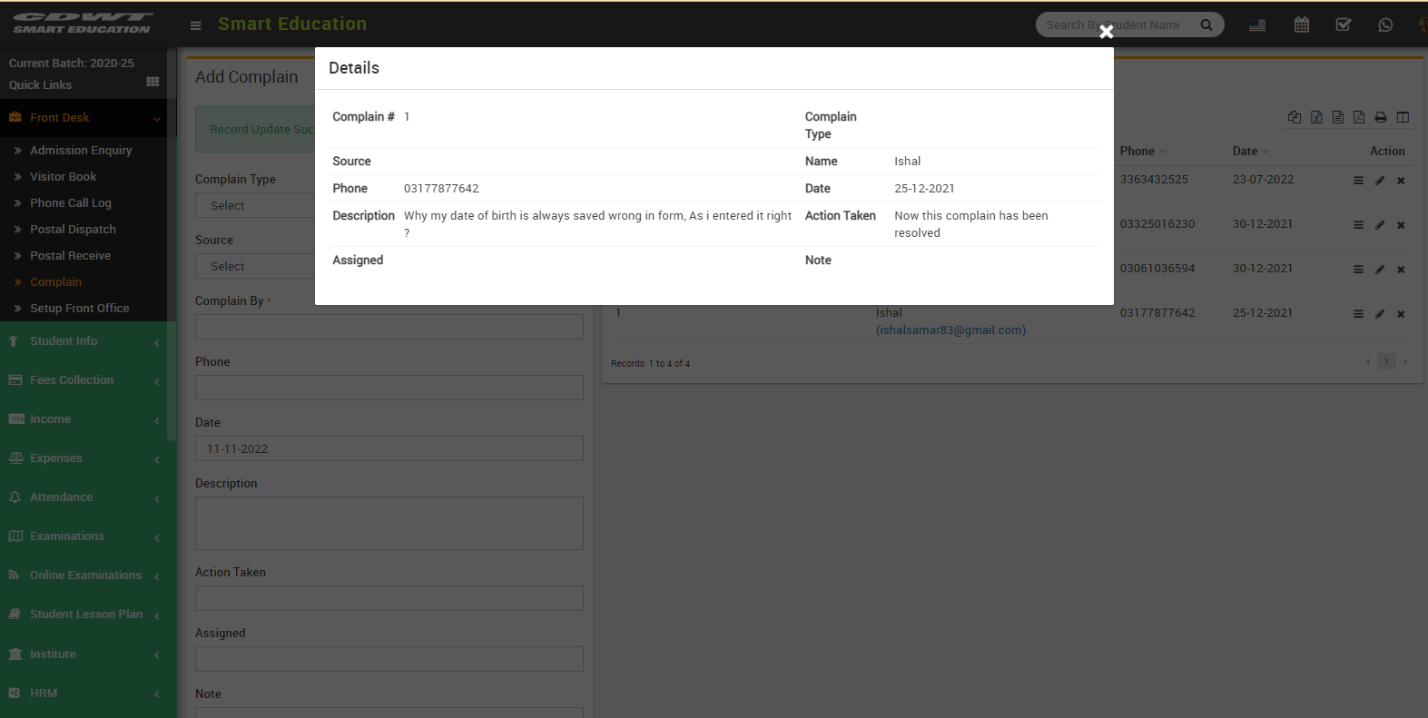Sort the table by Date column
The height and width of the screenshot is (718, 1428).
pyautogui.click(x=1251, y=152)
